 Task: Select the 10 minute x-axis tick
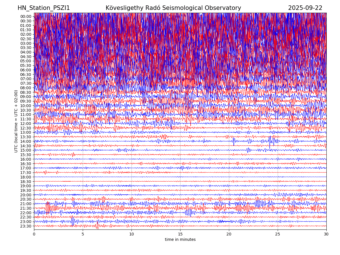coord(131,234)
